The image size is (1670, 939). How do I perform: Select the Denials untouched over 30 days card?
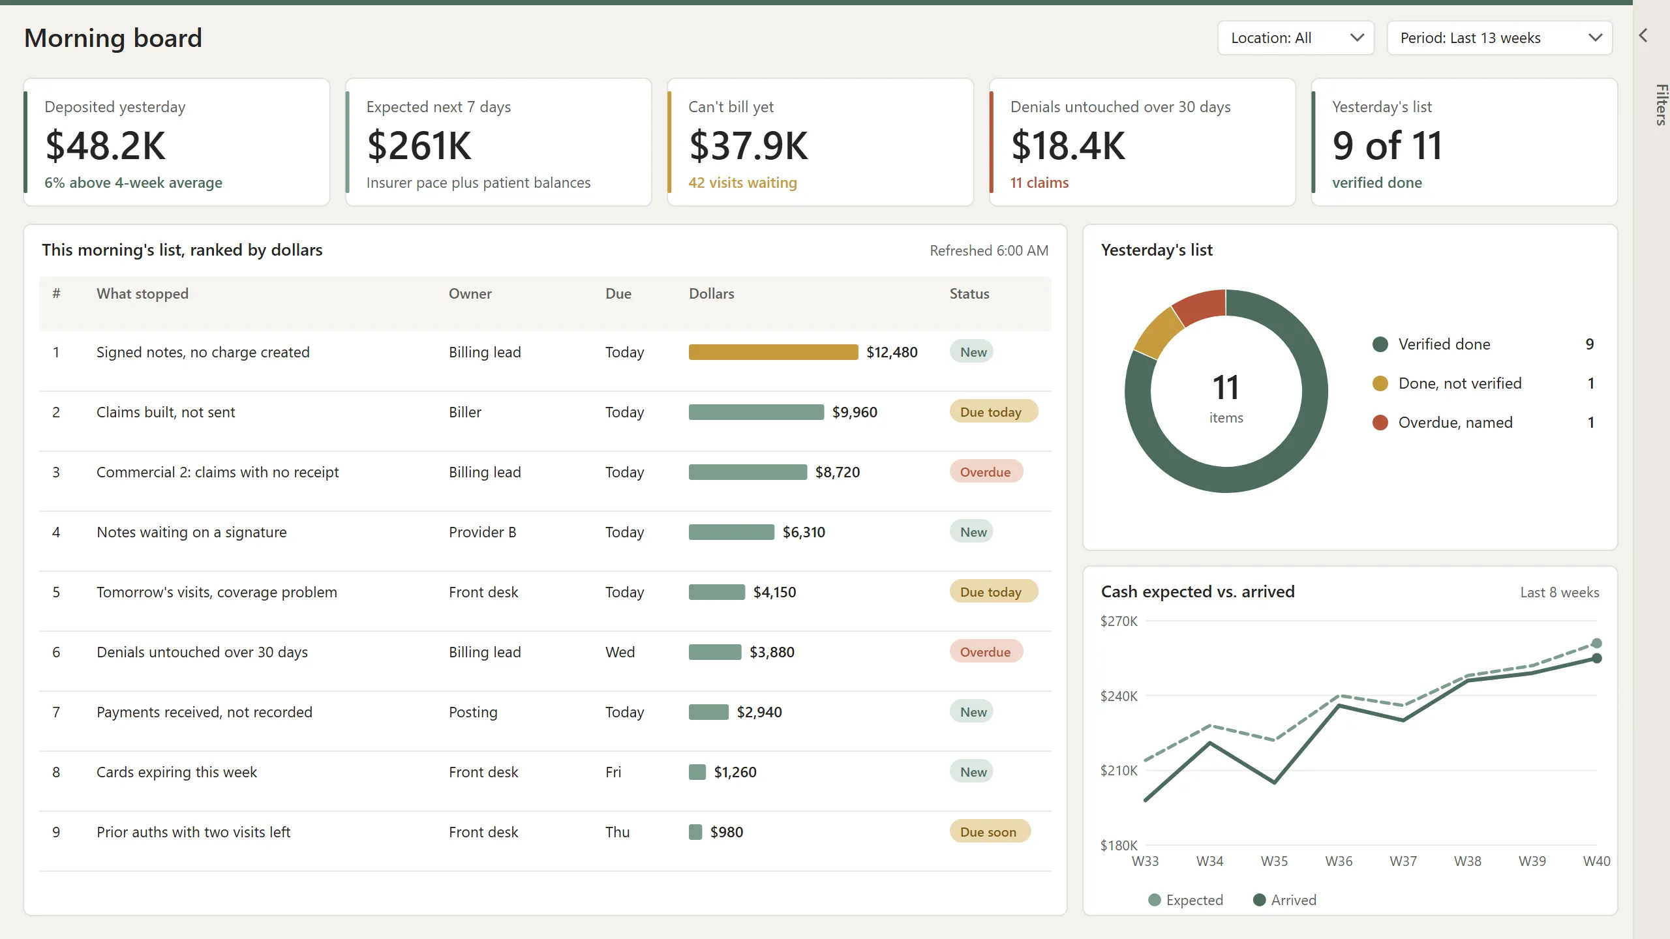point(1142,142)
